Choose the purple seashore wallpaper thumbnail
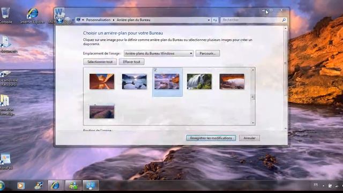Viewport: 343px width, 193px height. point(167,81)
